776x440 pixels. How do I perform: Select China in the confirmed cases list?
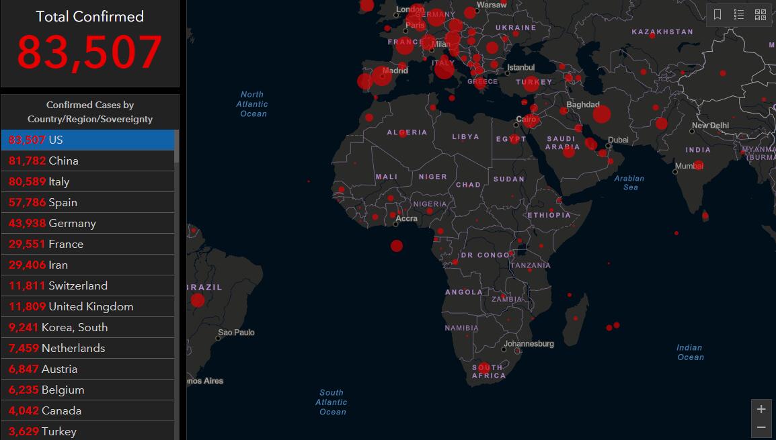coord(87,161)
